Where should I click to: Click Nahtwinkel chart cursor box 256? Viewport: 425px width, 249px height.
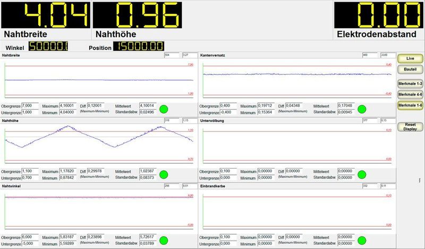(x=172, y=186)
